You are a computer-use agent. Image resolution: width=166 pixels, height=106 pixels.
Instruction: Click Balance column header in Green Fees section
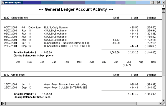coord(152,75)
